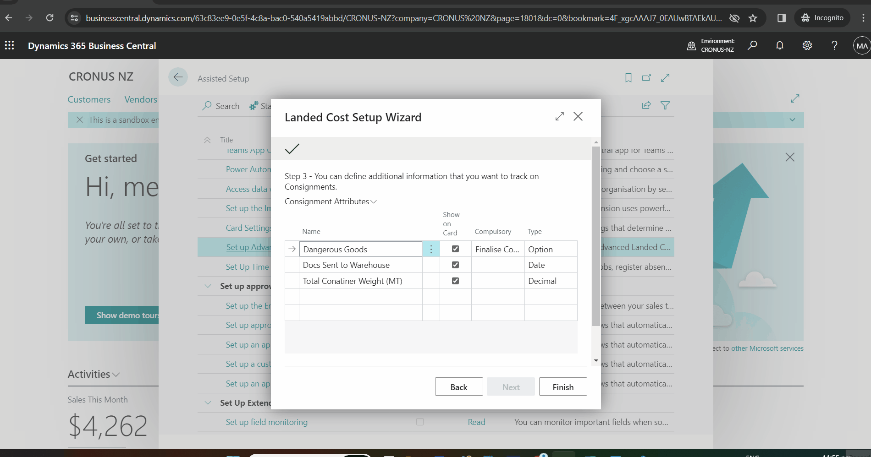Collapse the Set up approval section
The image size is (871, 457).
(207, 286)
